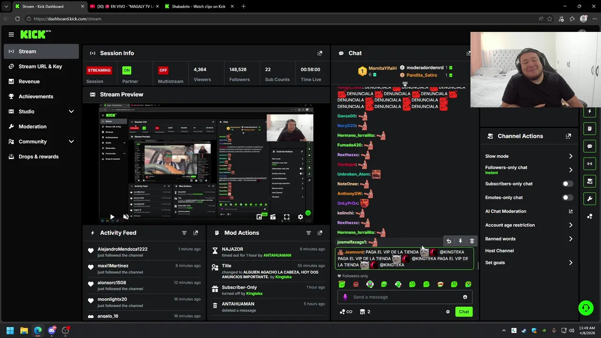601x338 pixels.
Task: Play the stream preview
Action: [x=112, y=217]
